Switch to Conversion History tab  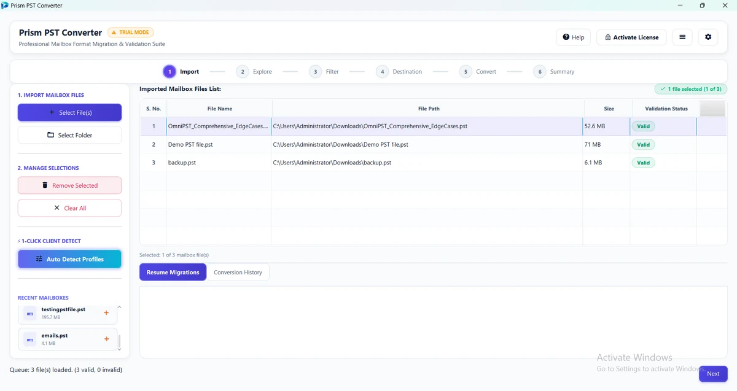238,273
